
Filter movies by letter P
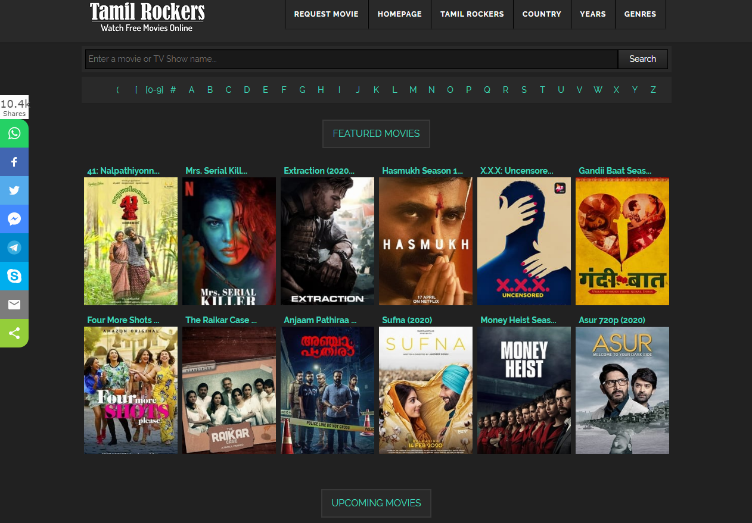pos(468,90)
